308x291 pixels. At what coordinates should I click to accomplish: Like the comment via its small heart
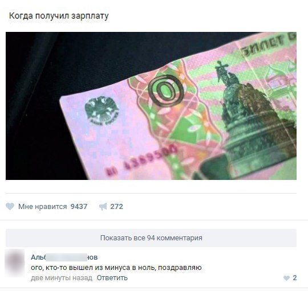(286, 278)
